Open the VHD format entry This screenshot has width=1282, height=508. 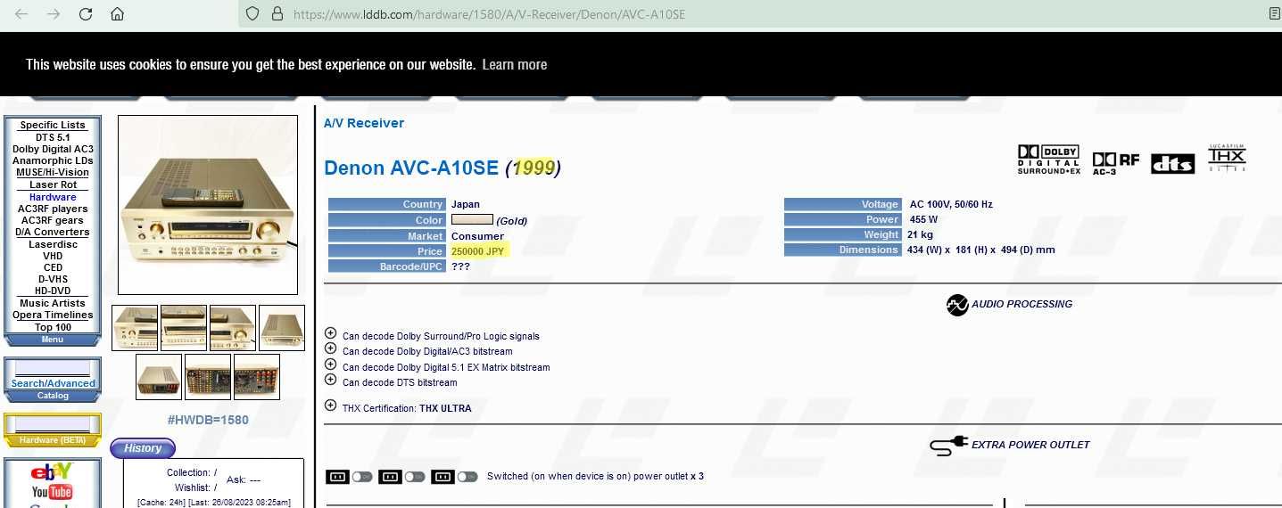tap(53, 256)
